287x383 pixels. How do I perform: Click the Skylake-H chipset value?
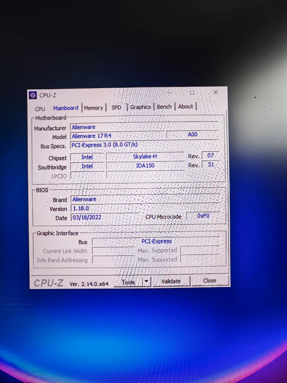pyautogui.click(x=145, y=156)
